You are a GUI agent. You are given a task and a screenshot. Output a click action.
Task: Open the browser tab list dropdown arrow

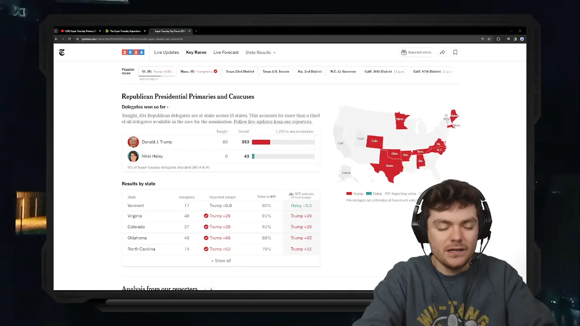tap(56, 31)
